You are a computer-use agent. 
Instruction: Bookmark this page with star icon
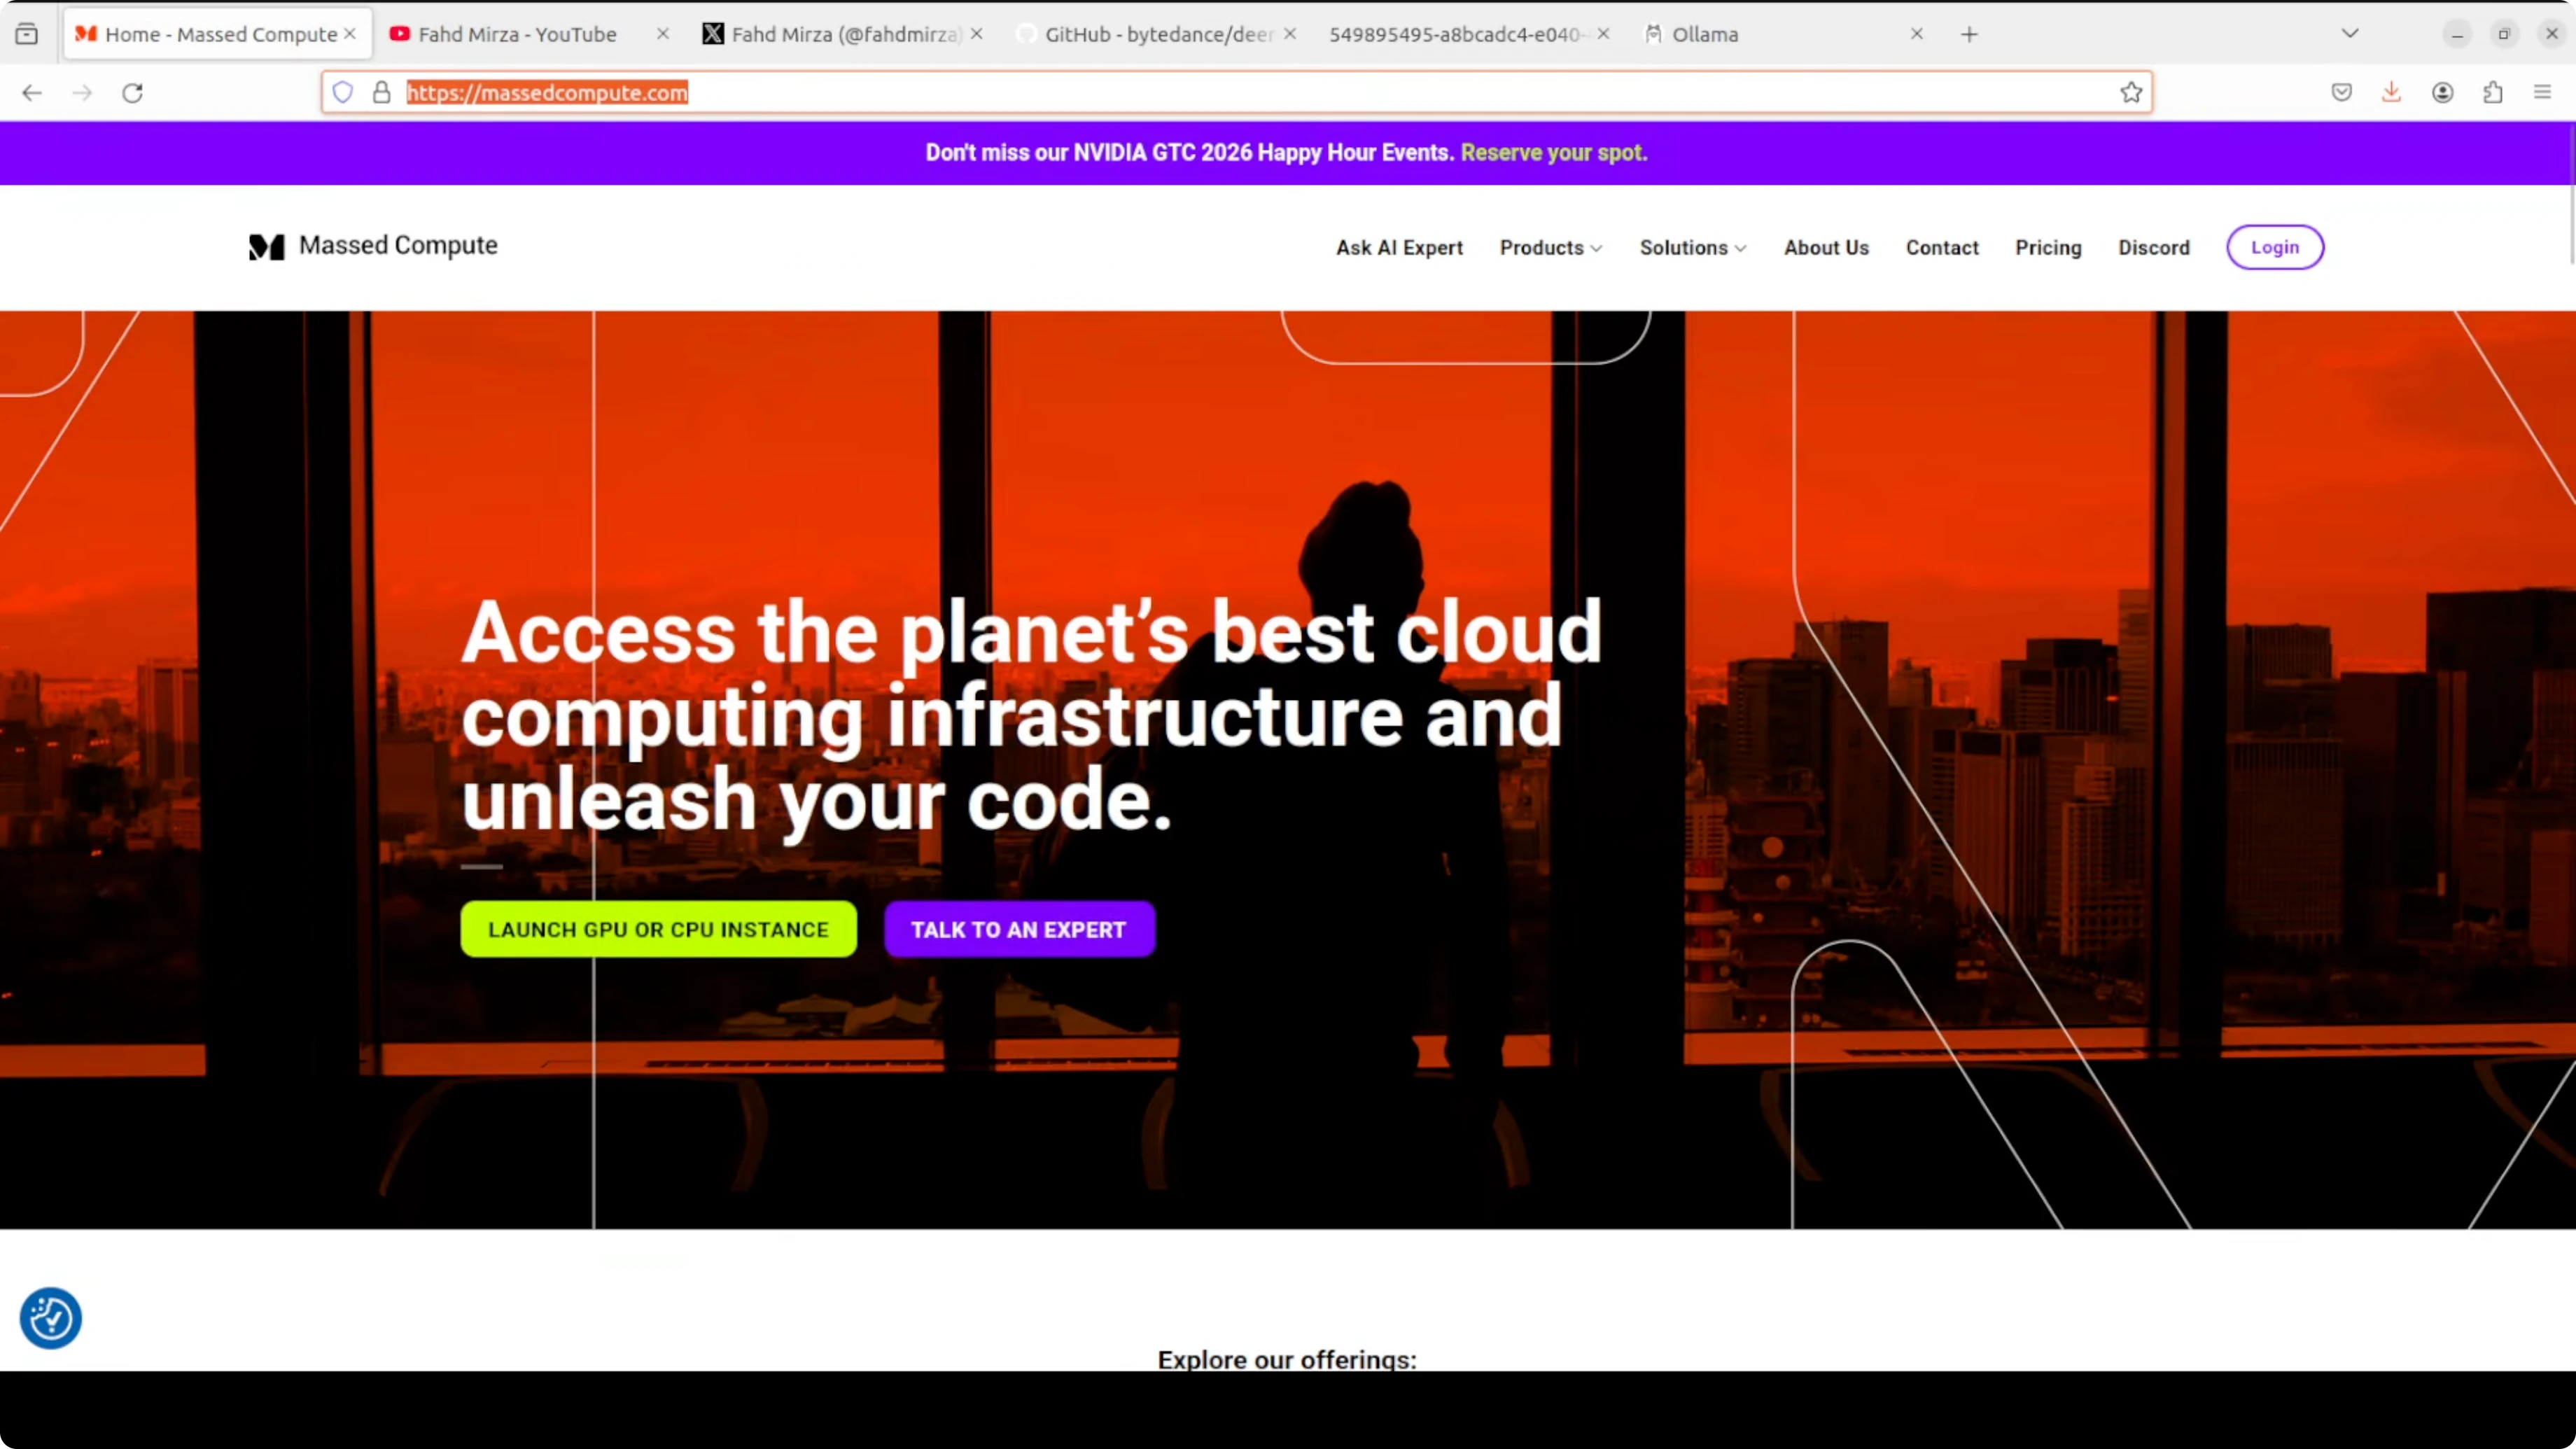2131,93
